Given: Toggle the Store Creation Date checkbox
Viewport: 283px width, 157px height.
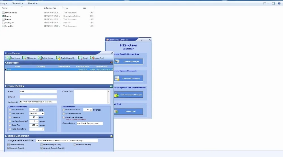Looking at the screenshot, I should (64, 114).
